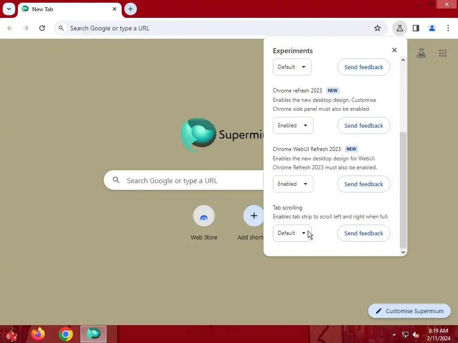Open the Web Store shortcut

(x=204, y=223)
